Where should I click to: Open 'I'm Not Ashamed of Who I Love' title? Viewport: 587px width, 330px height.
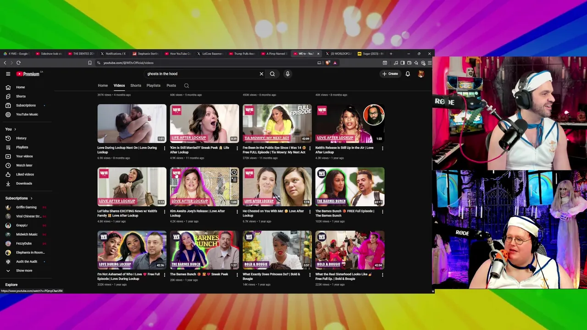pos(128,276)
